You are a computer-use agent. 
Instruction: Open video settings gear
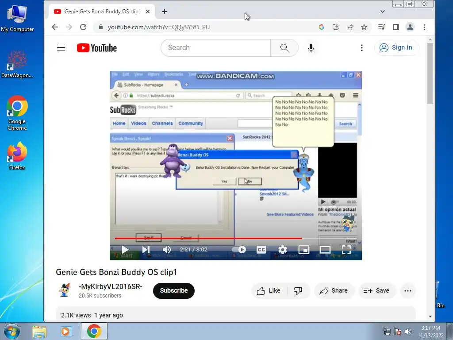pos(283,250)
